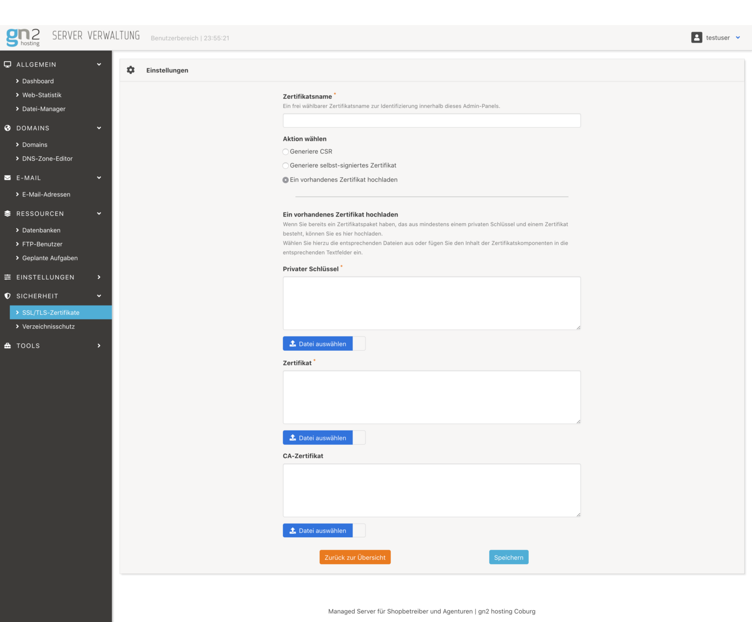Image resolution: width=752 pixels, height=622 pixels.
Task: Click the Allgemein monitor icon
Action: coord(7,65)
